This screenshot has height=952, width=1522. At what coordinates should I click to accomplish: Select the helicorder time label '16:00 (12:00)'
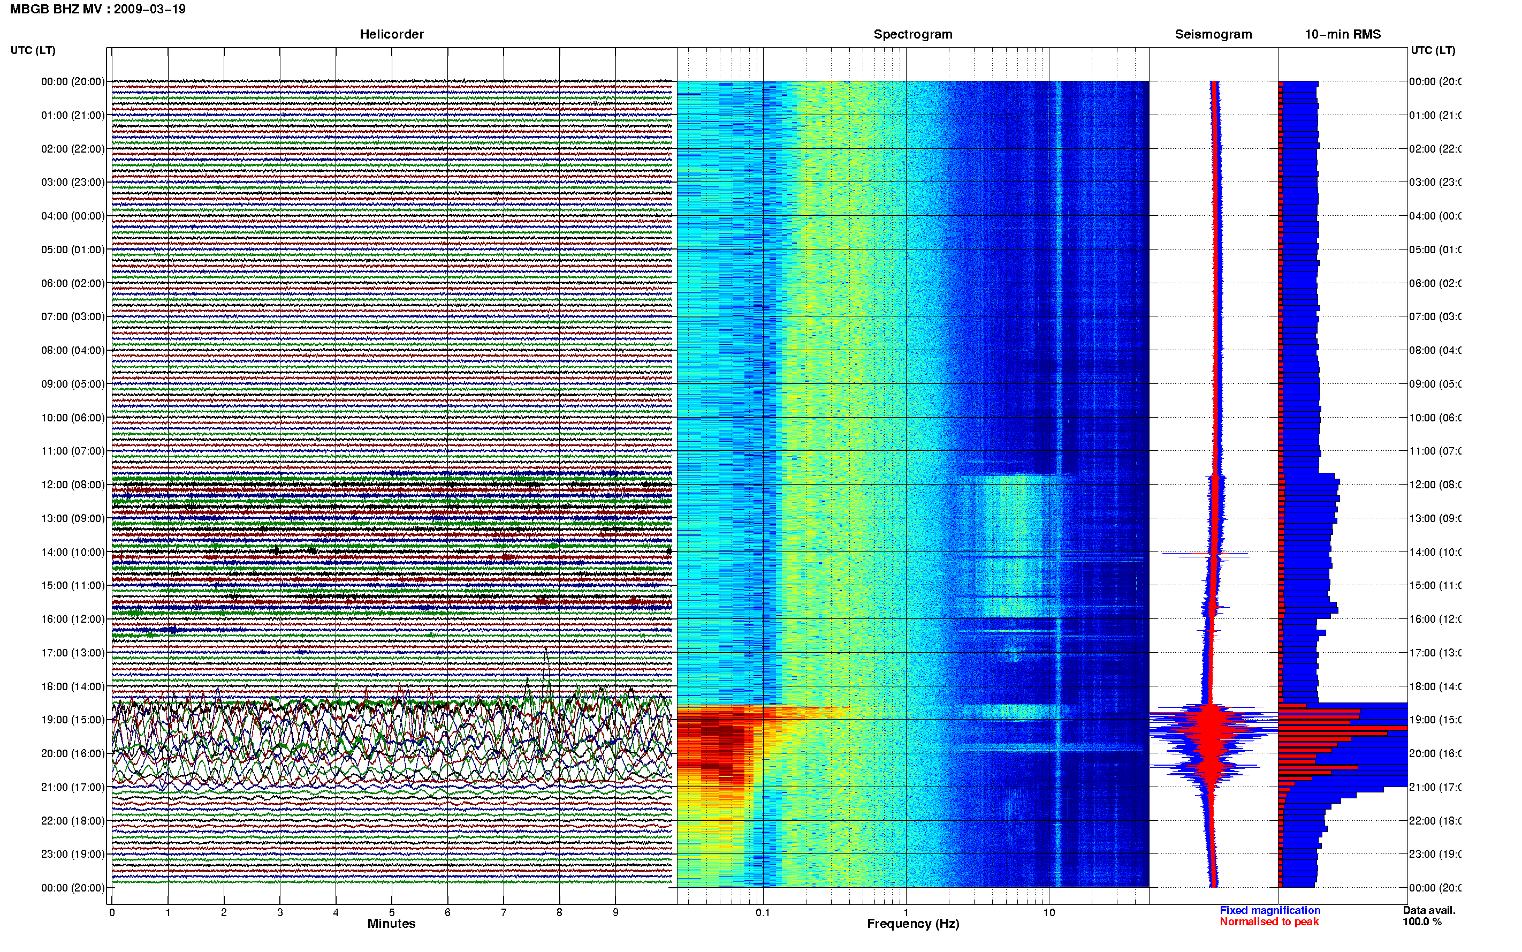point(73,619)
